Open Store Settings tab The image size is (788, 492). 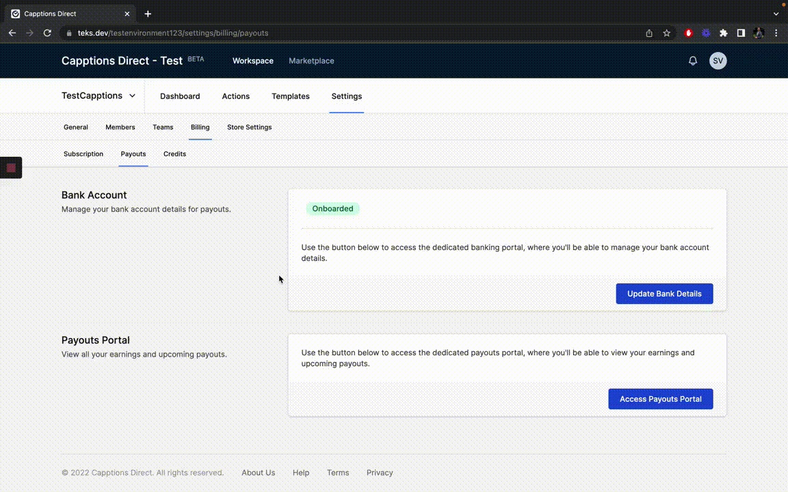(249, 128)
